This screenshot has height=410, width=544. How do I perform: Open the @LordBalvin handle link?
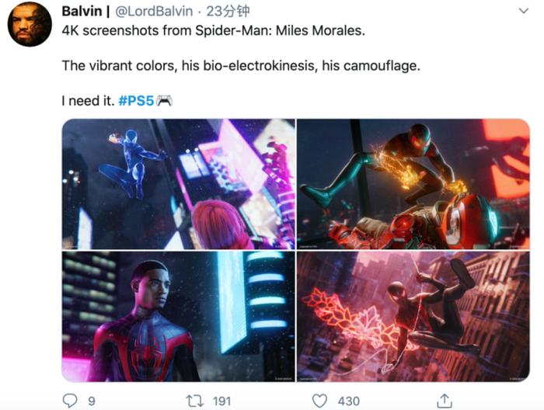[154, 12]
